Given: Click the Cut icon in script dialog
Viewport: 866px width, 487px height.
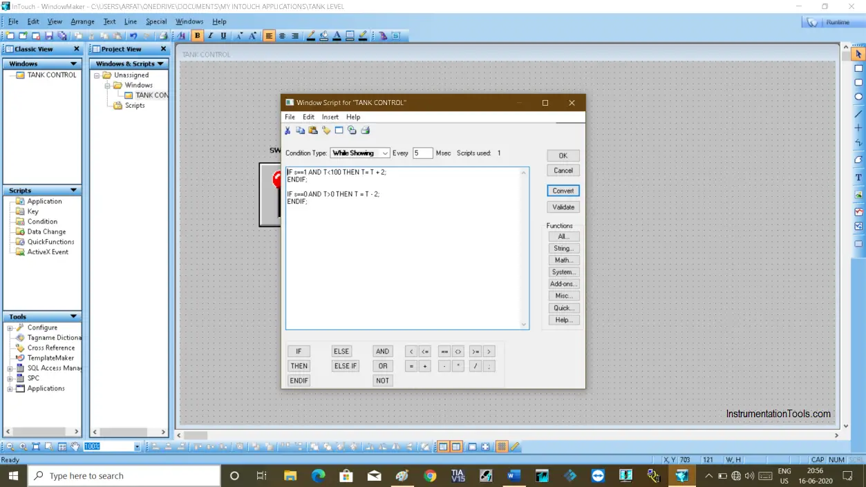Looking at the screenshot, I should point(288,131).
